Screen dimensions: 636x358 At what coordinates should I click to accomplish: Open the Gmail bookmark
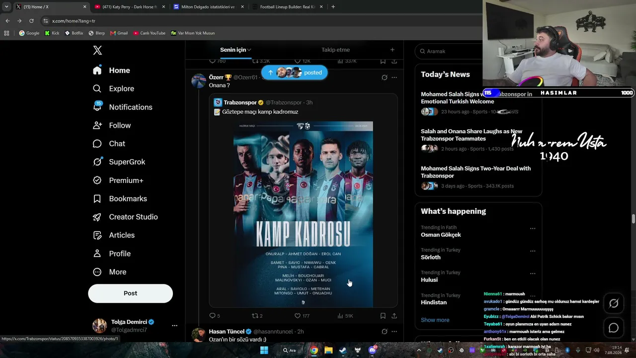pyautogui.click(x=119, y=33)
